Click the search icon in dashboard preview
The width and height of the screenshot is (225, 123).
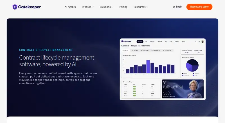[196, 41]
